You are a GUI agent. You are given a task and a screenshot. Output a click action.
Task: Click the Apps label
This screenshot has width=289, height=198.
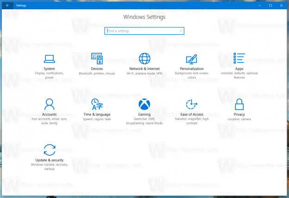pyautogui.click(x=239, y=69)
